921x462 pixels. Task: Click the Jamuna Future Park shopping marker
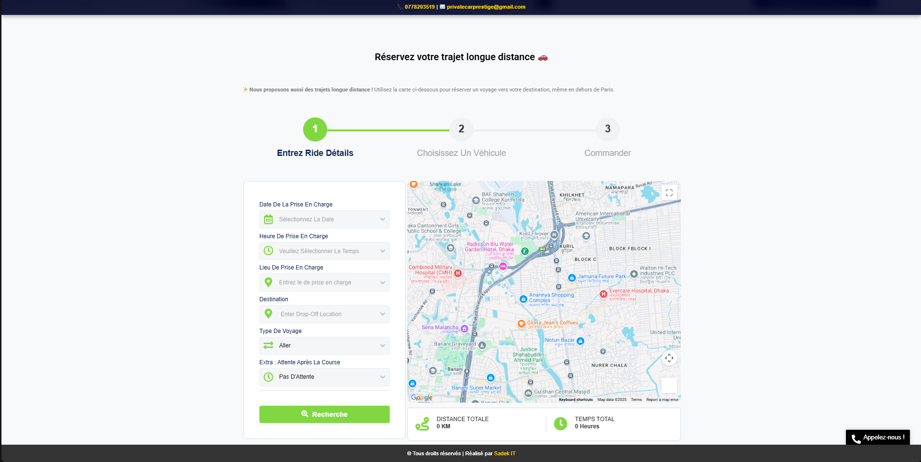tap(572, 278)
